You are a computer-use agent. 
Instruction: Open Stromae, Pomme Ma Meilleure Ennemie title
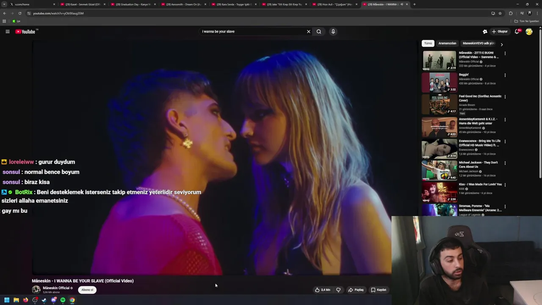click(480, 208)
